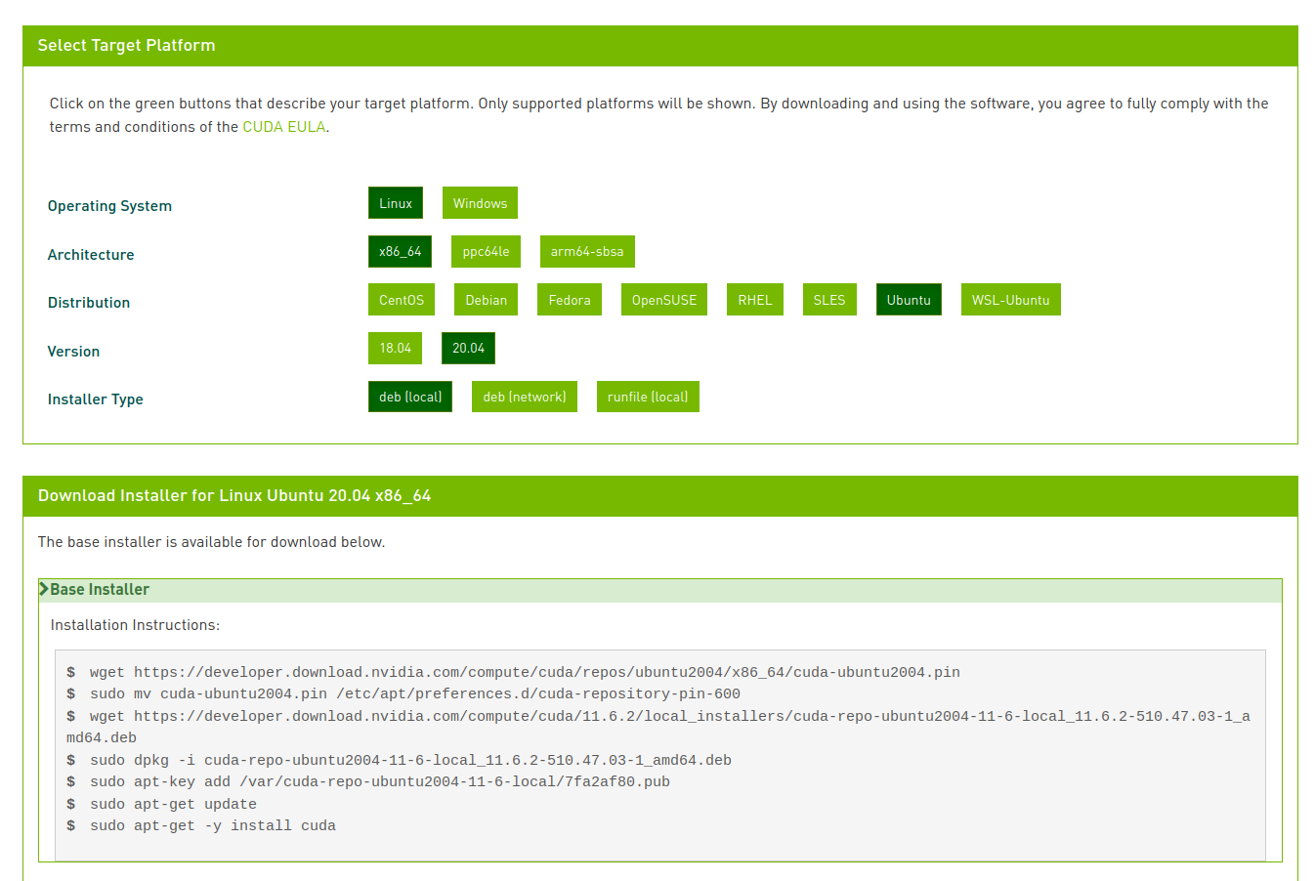Click the Version row label
The width and height of the screenshot is (1315, 881).
coord(73,352)
